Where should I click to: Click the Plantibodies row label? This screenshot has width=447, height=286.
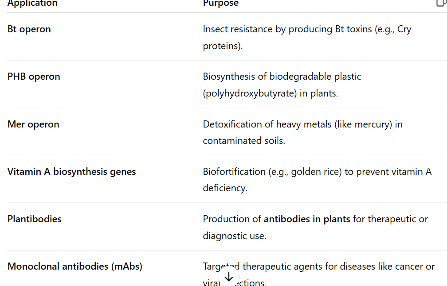(x=35, y=219)
